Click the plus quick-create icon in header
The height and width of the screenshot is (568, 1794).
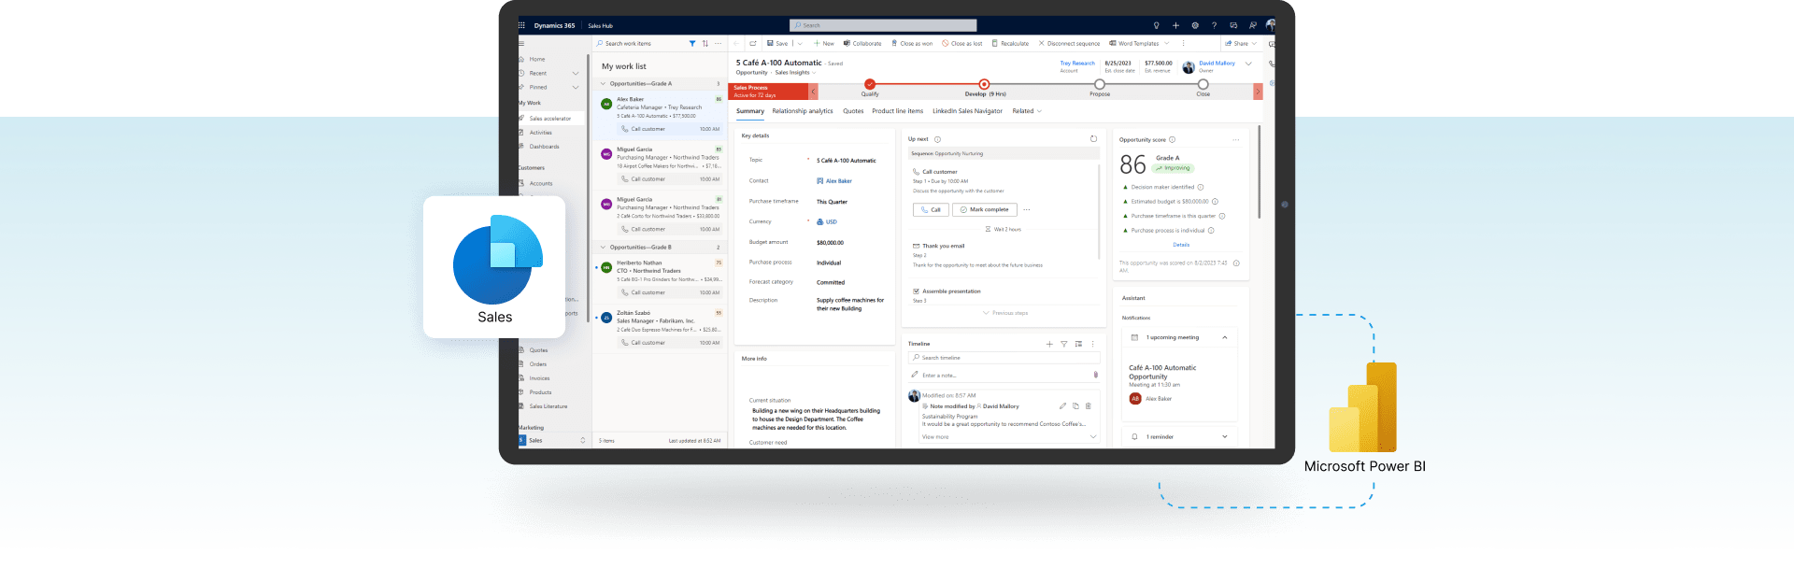1175,25
